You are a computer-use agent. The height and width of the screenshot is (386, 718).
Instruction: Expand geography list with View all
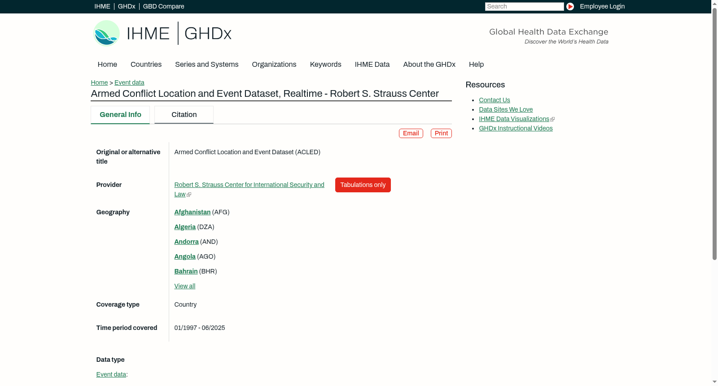click(x=184, y=286)
